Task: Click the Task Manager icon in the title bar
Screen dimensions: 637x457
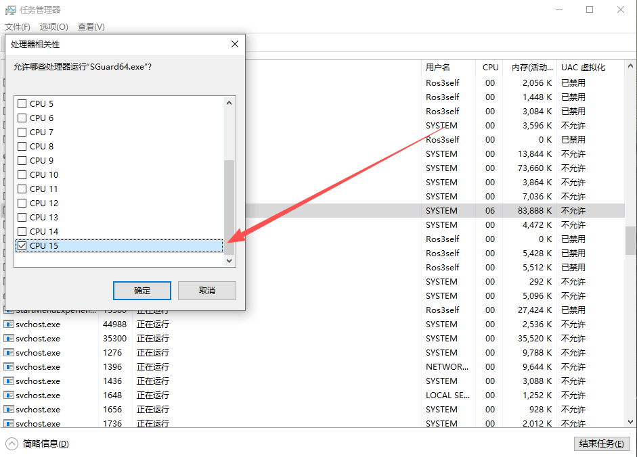Action: pos(10,9)
